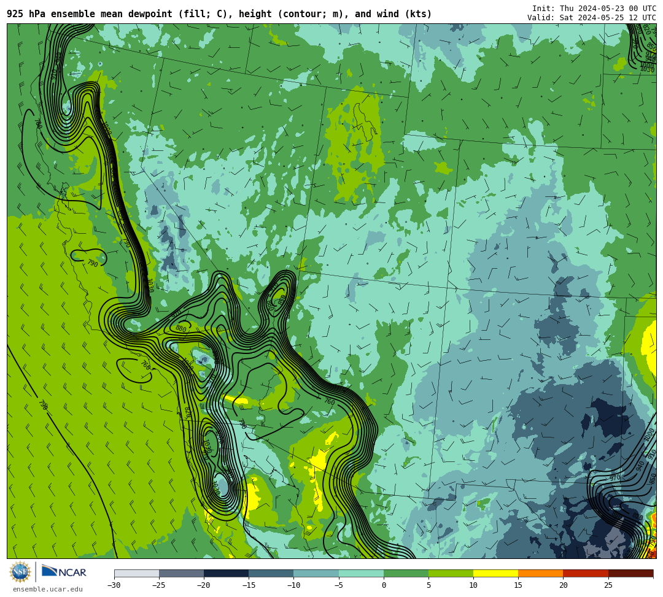Click the 10 colorbar tick label
This screenshot has width=663, height=597.
pyautogui.click(x=473, y=585)
